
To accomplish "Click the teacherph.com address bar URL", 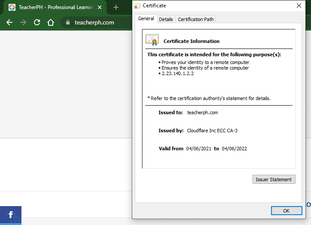I will (95, 23).
